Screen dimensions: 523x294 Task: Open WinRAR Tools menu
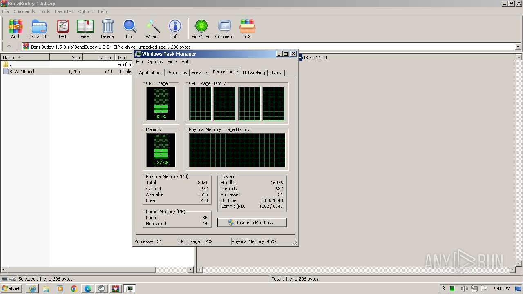(45, 11)
